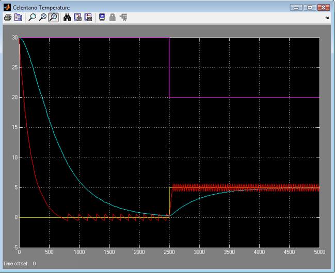Click the 2500 x-axis tick label
335x273 pixels.
169,252
